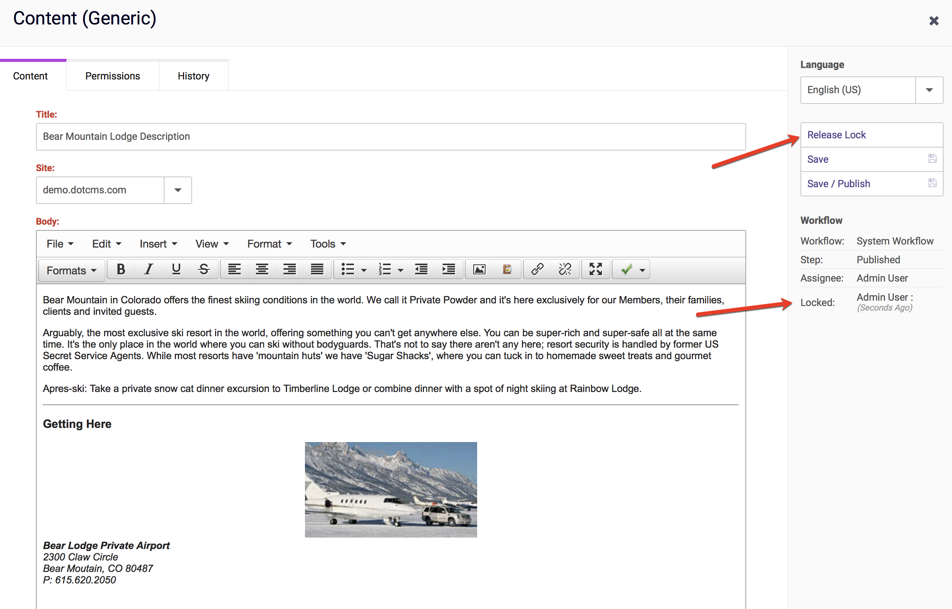
Task: Click the Save action
Action: click(x=872, y=159)
